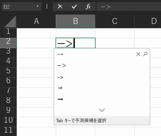Select column C header
Image resolution: width=161 pixels, height=136 pixels.
tap(115, 21)
